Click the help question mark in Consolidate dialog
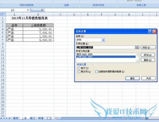The width and height of the screenshot is (159, 122). 150,32
